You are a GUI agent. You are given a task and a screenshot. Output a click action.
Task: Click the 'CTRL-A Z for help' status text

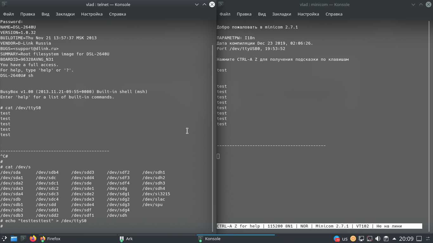[x=238, y=226]
